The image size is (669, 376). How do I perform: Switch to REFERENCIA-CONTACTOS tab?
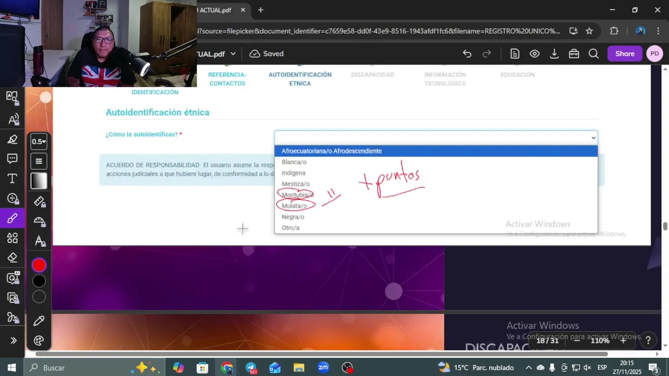227,79
